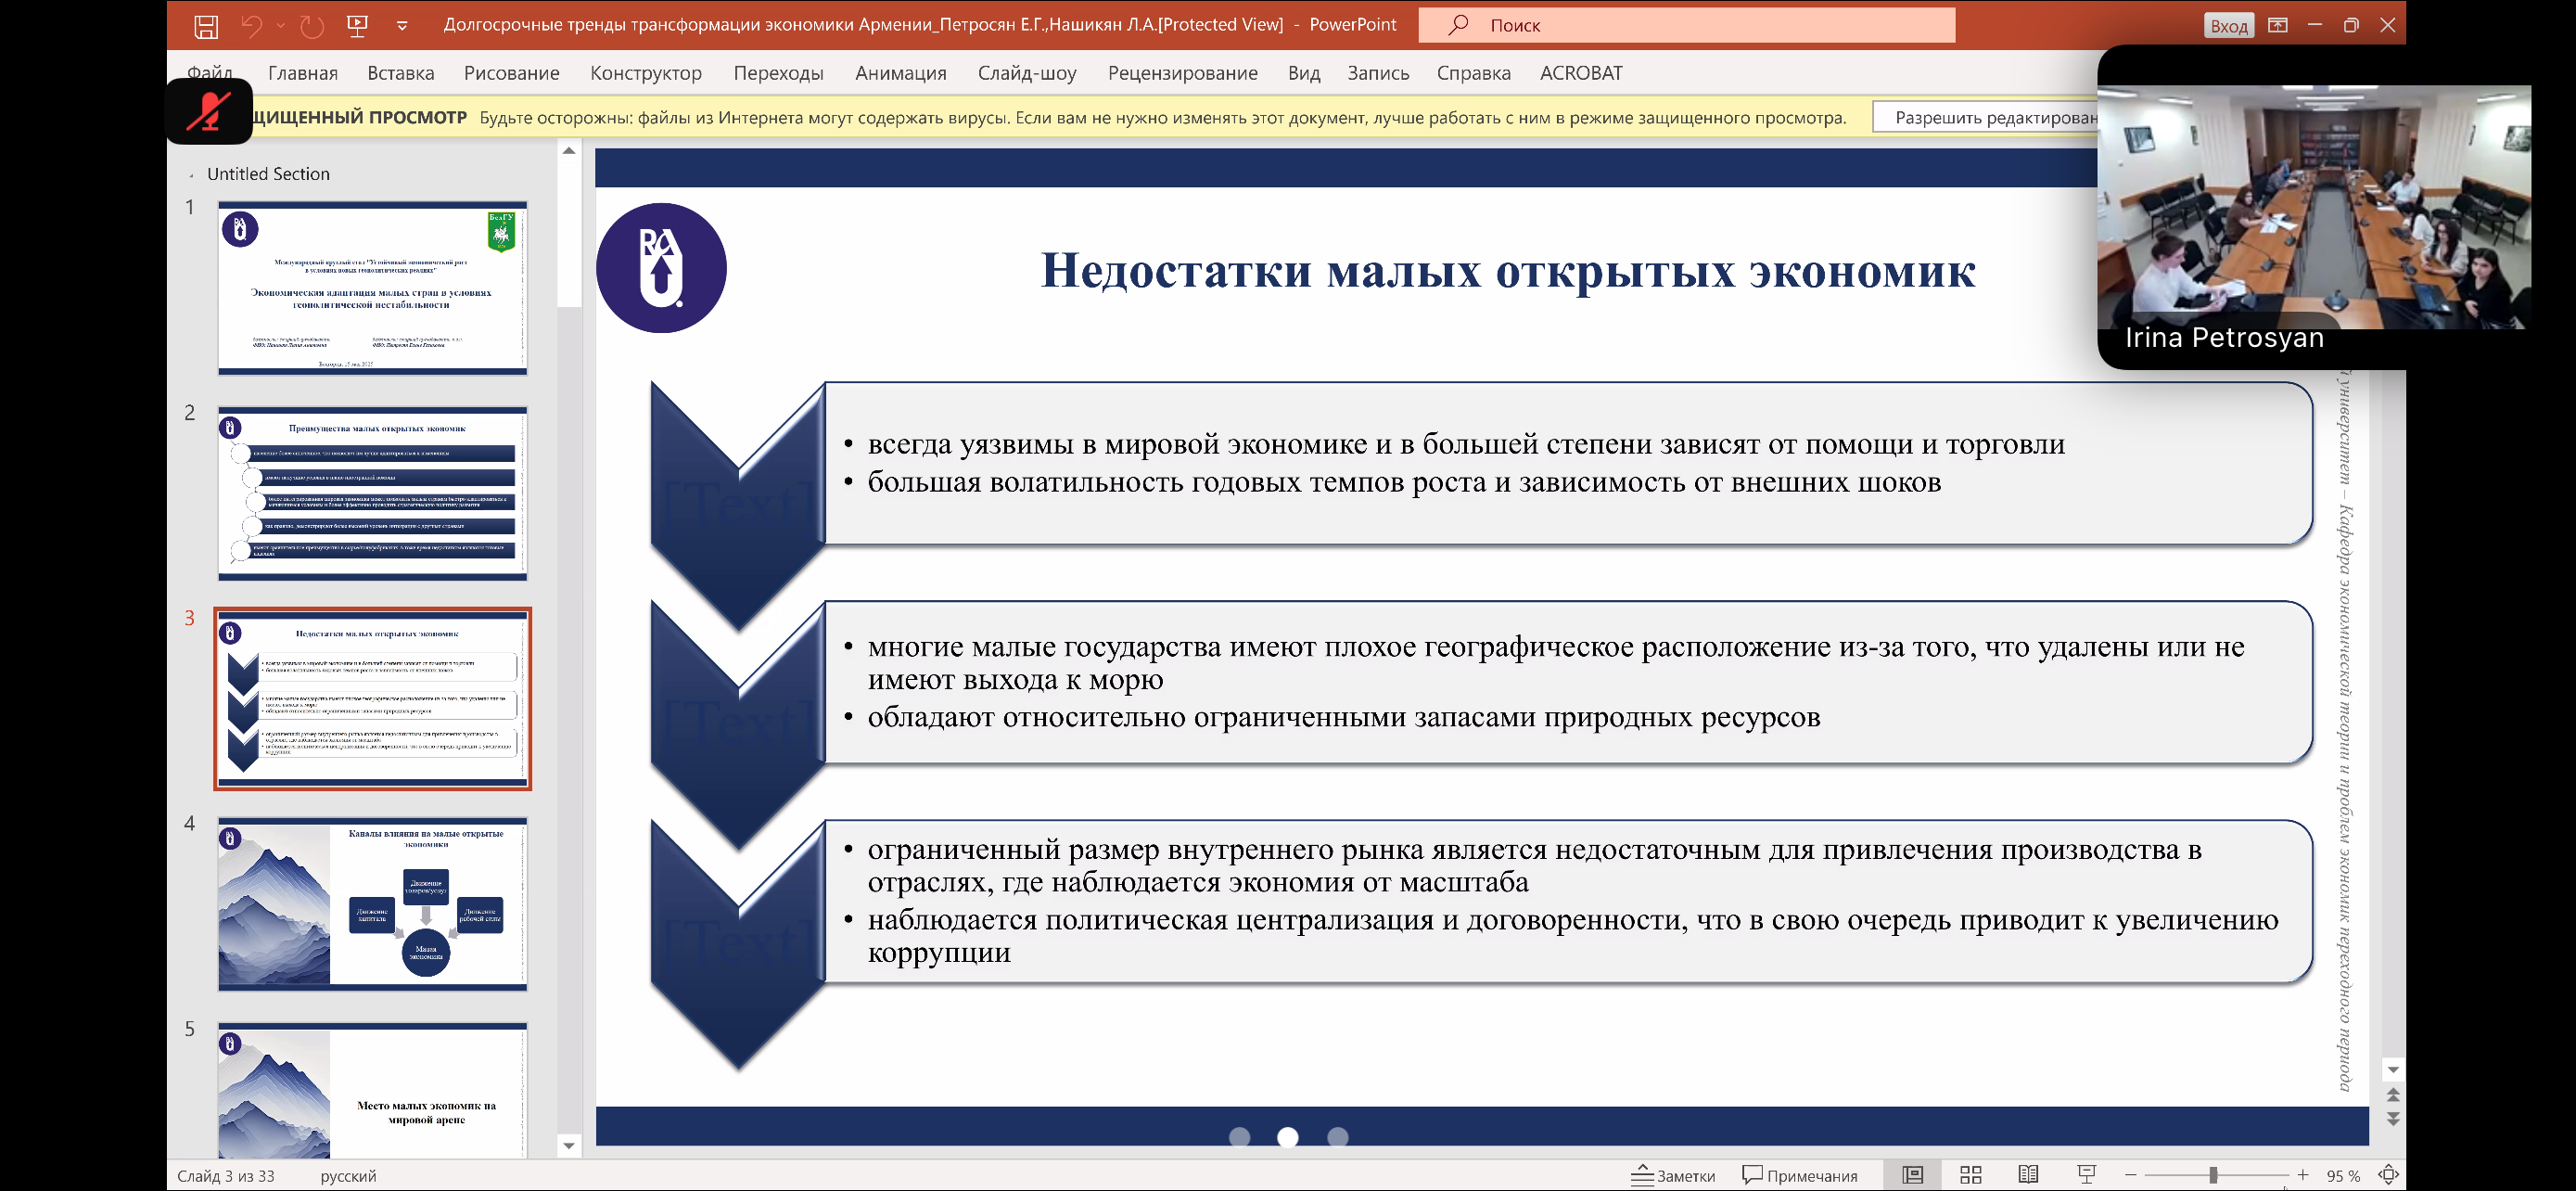Click thumbnail pane scroll up arrow
The height and width of the screenshot is (1191, 2576).
click(x=569, y=151)
